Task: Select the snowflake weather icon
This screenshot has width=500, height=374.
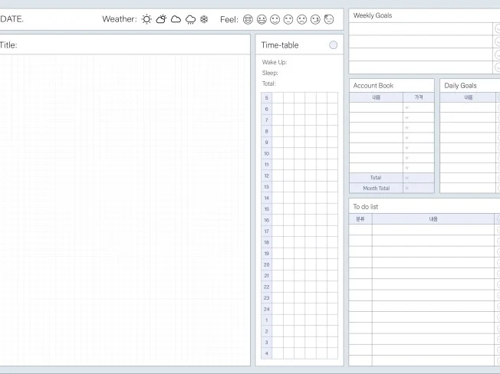Action: tap(204, 19)
